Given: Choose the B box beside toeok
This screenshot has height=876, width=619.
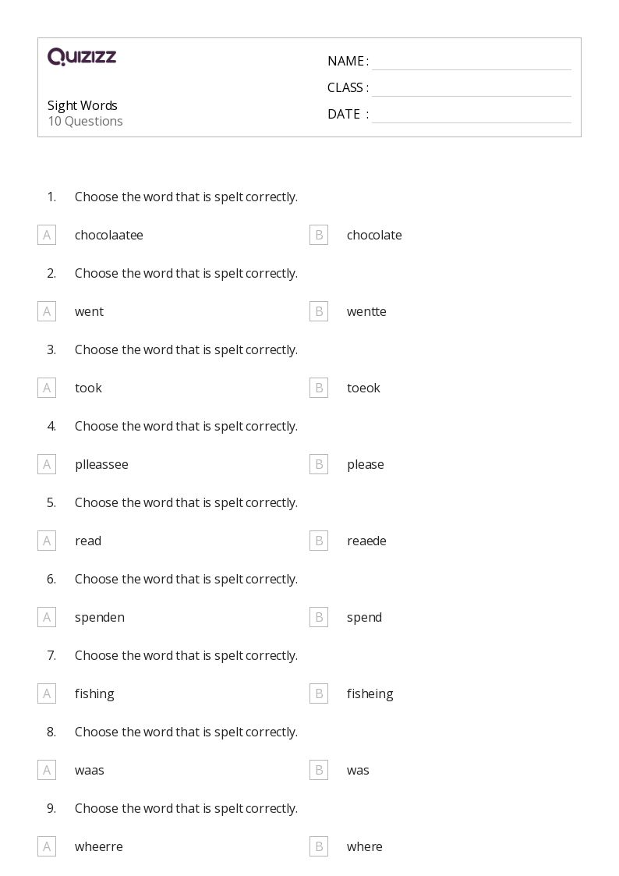Looking at the screenshot, I should 319,388.
